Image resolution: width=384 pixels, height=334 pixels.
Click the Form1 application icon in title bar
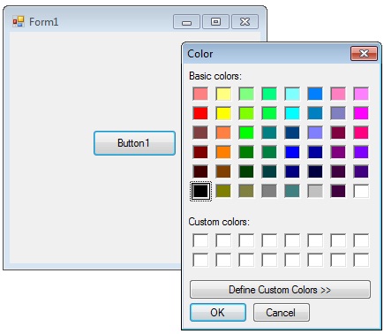click(19, 22)
